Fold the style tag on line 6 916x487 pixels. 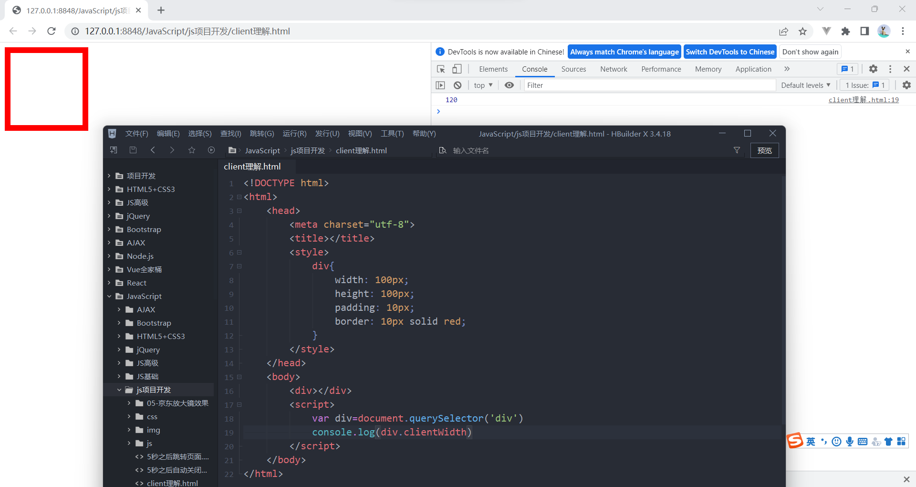pos(239,252)
